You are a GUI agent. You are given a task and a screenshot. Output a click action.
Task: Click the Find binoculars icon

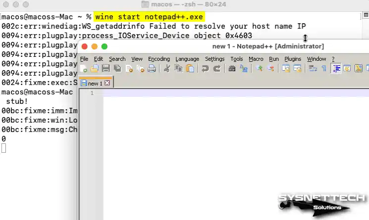point(232,69)
